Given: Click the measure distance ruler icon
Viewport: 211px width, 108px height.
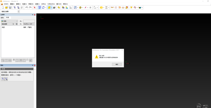Looking at the screenshot, I should 112,8.
